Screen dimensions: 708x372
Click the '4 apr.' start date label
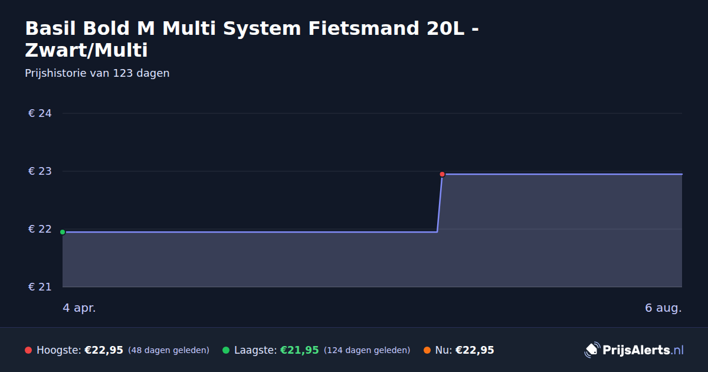79,308
